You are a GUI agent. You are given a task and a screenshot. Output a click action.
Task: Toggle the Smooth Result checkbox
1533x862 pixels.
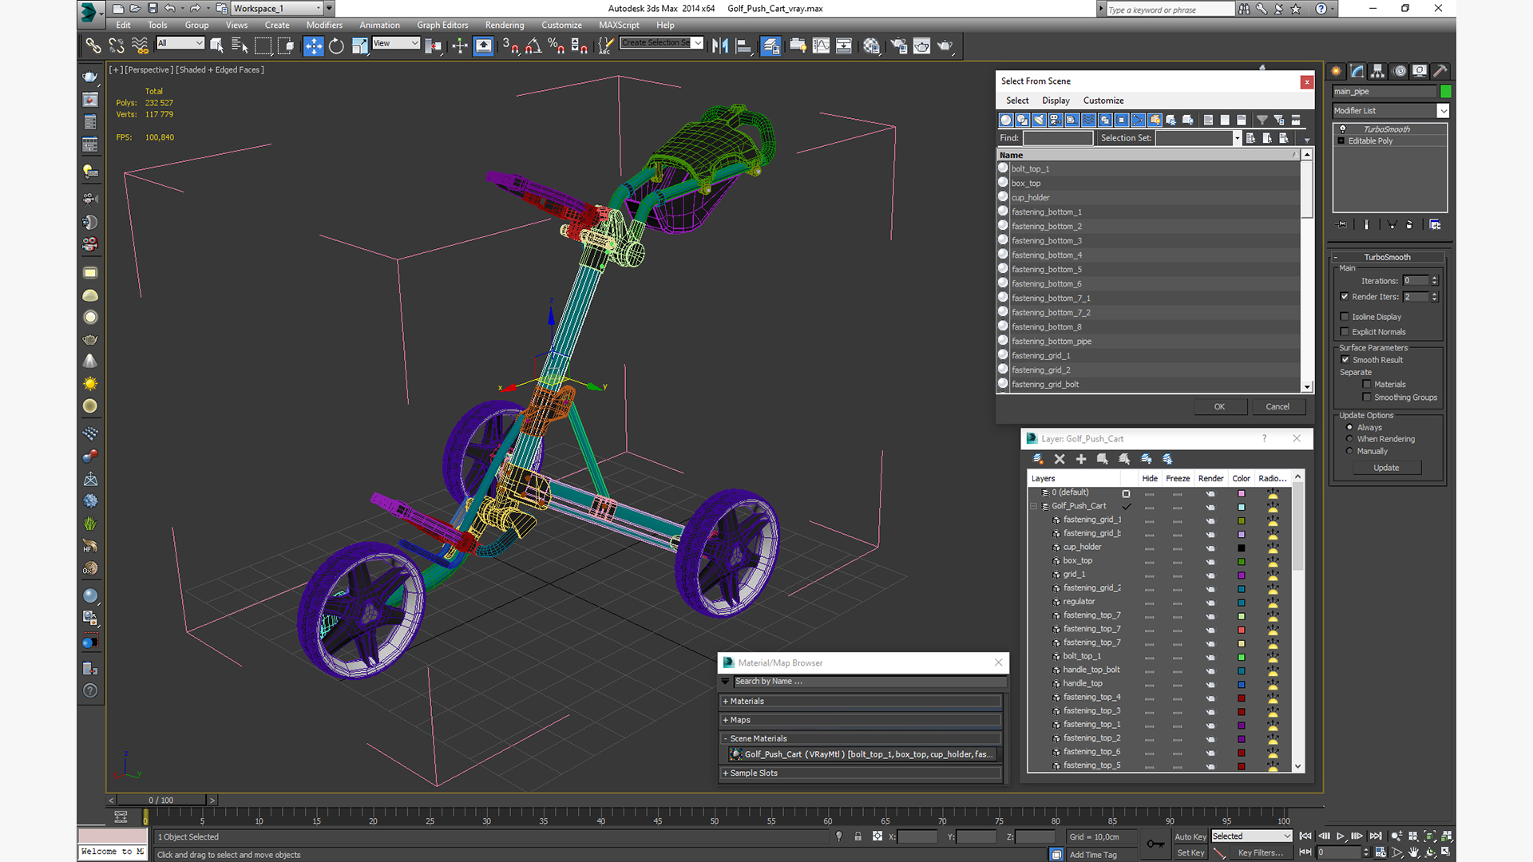(x=1345, y=359)
